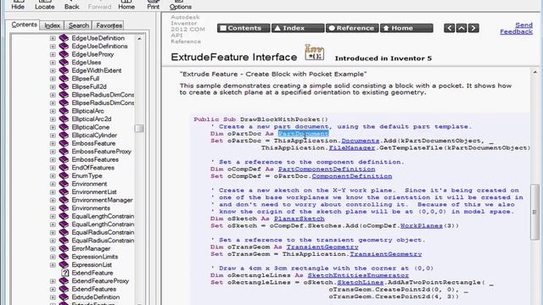
Task: Click the Print toolbar button
Action: point(153,5)
